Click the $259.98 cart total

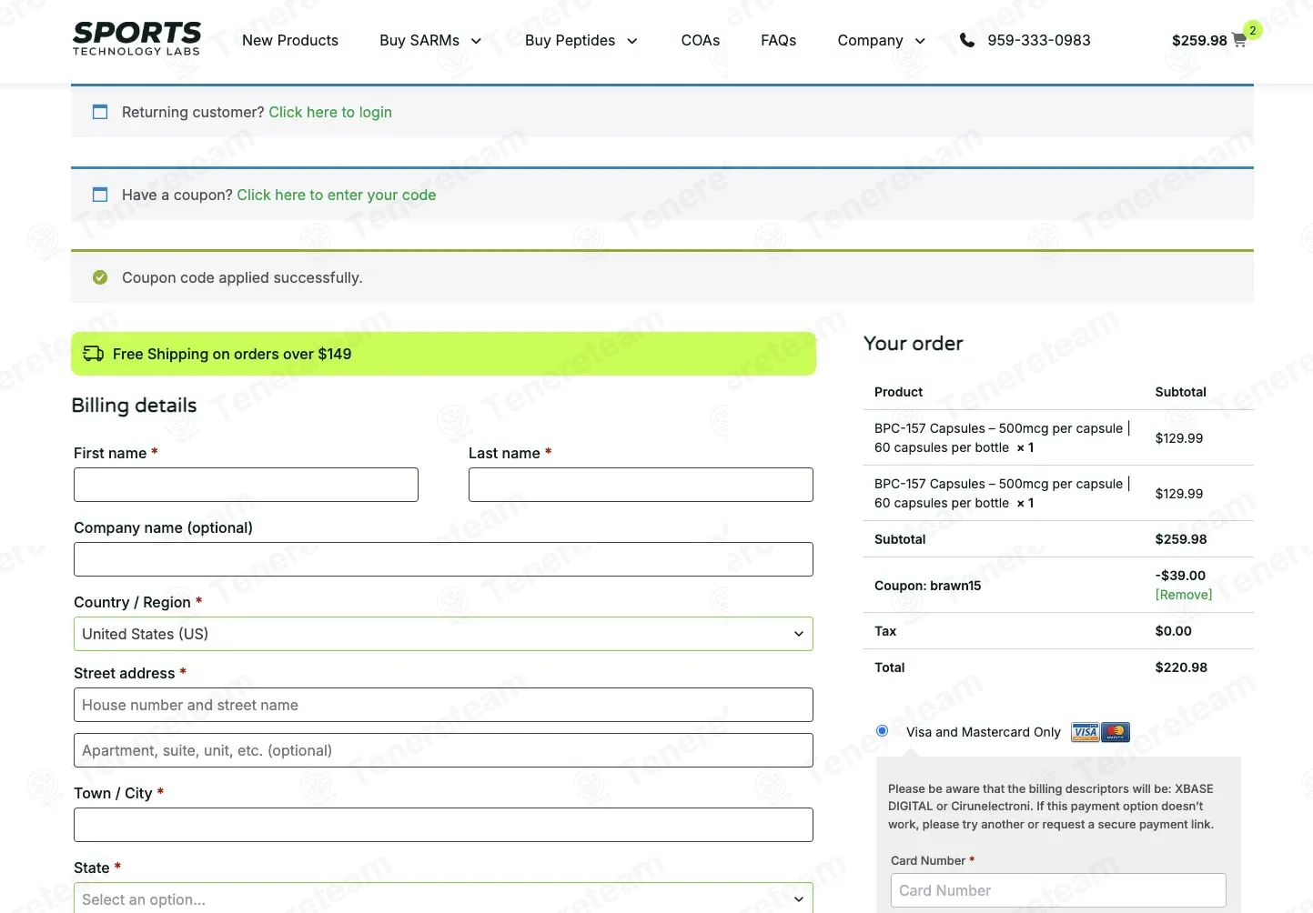tap(1199, 40)
